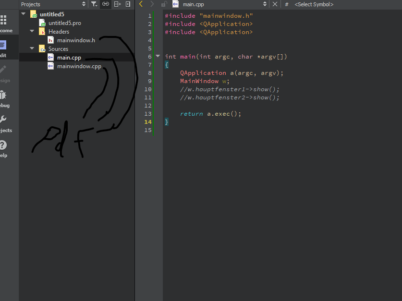Open Help mode question mark icon
The image size is (402, 301).
pyautogui.click(x=3, y=146)
